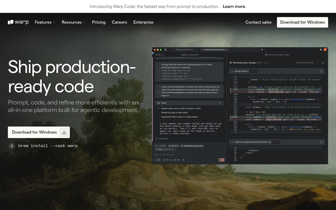Click the microphone voice input icon
The width and height of the screenshot is (336, 210).
coord(172,160)
